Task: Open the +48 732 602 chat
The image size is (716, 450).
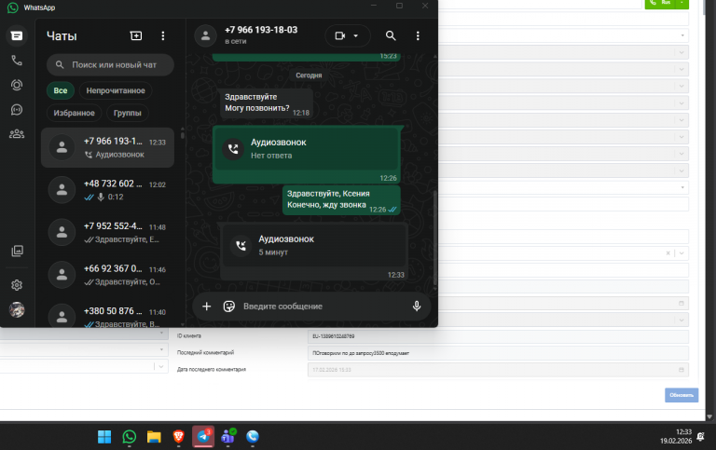Action: point(108,190)
